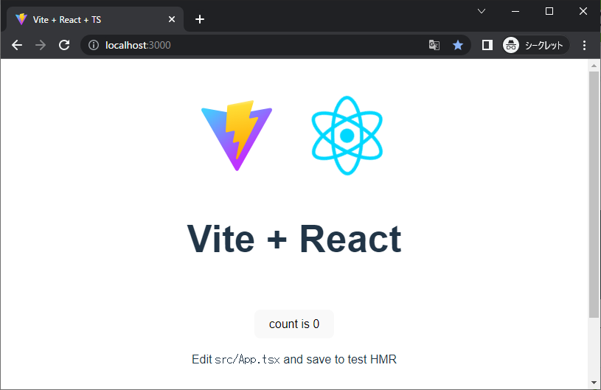Click the browser forward arrow
The width and height of the screenshot is (601, 390).
[x=41, y=45]
